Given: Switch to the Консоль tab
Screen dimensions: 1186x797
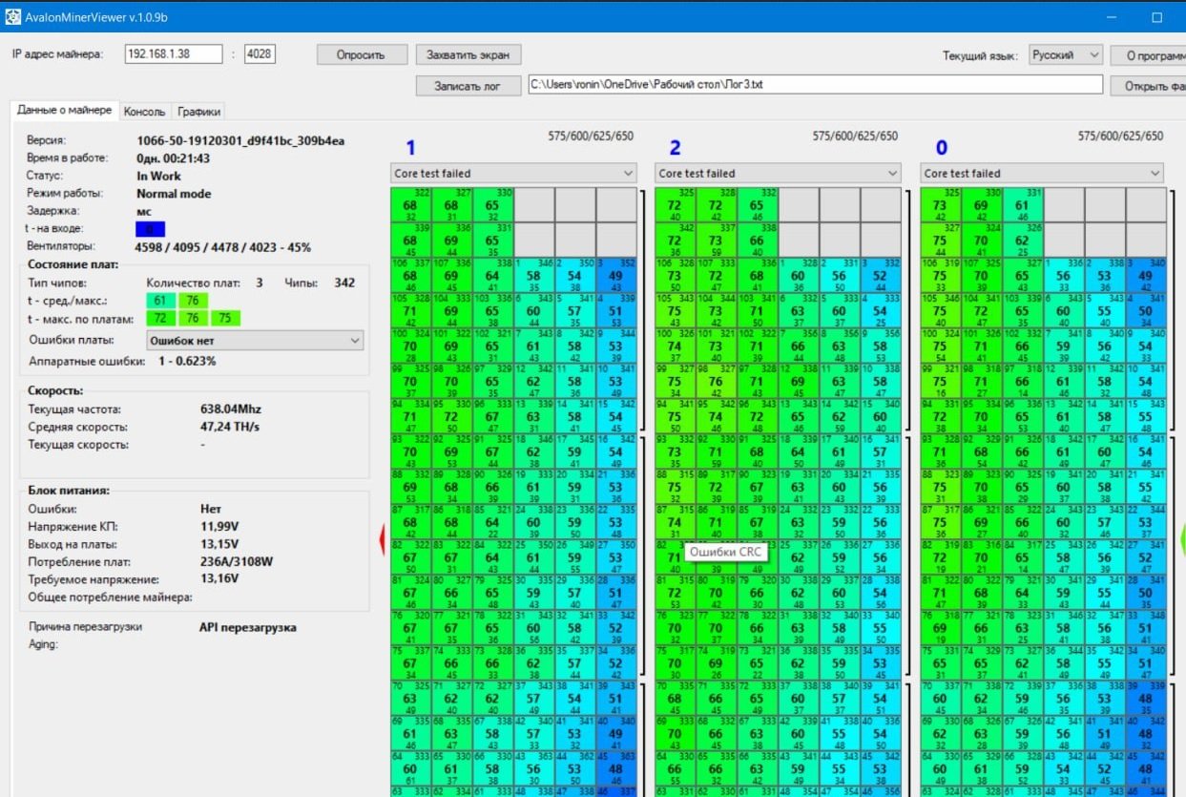Looking at the screenshot, I should click(145, 112).
